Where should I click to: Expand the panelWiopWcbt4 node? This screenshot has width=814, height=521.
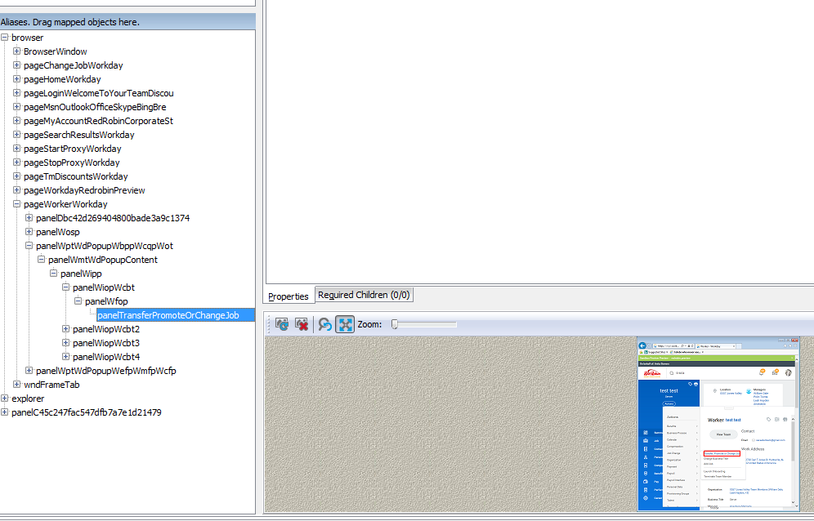(x=65, y=357)
